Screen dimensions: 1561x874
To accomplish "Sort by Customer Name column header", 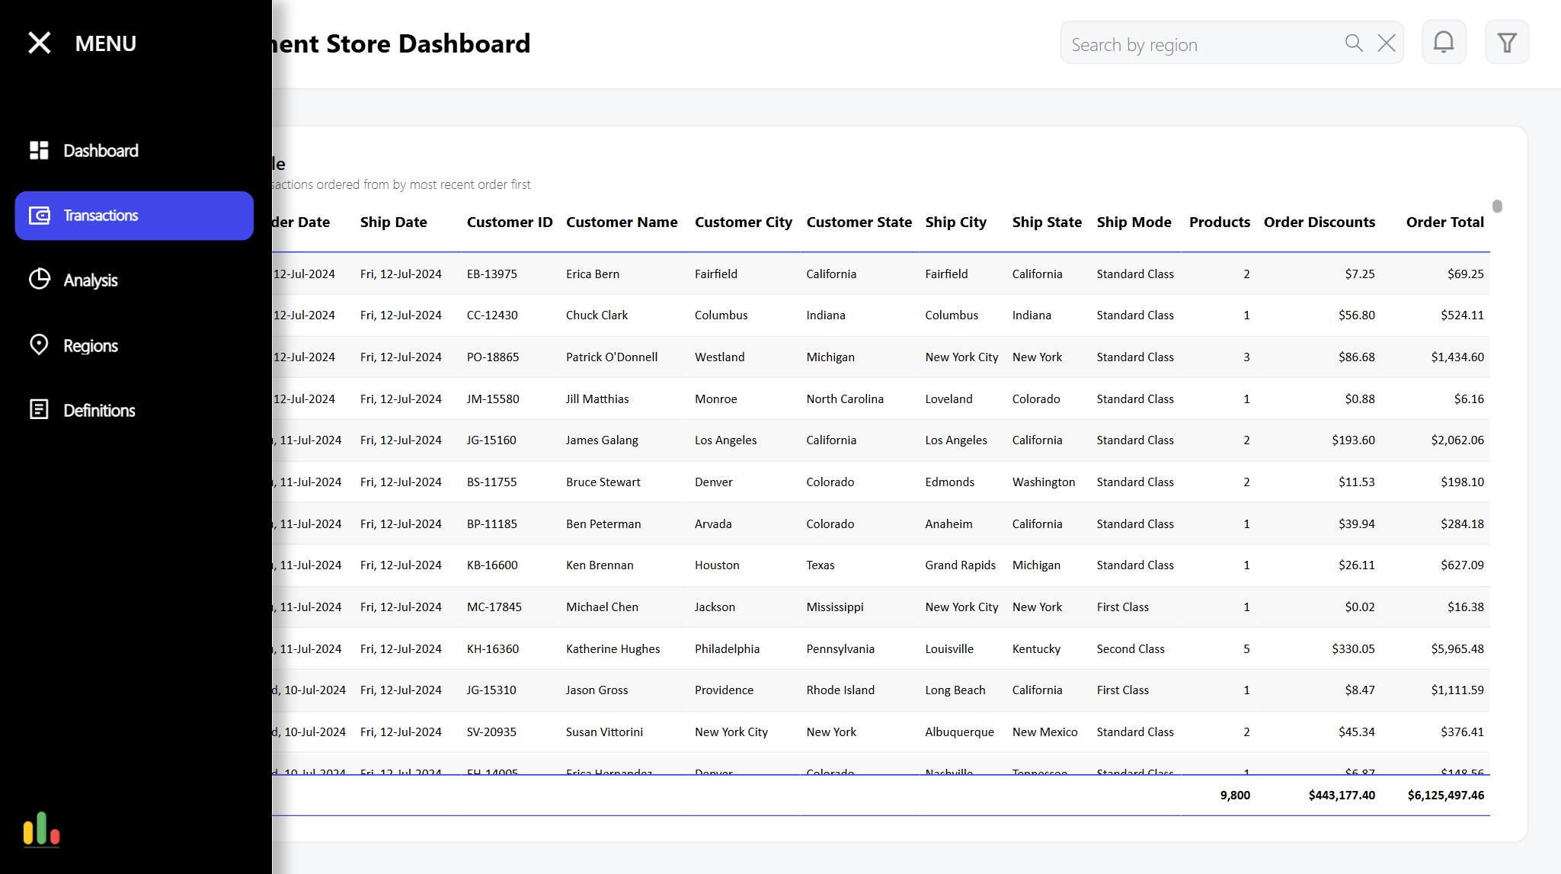I will pyautogui.click(x=622, y=223).
